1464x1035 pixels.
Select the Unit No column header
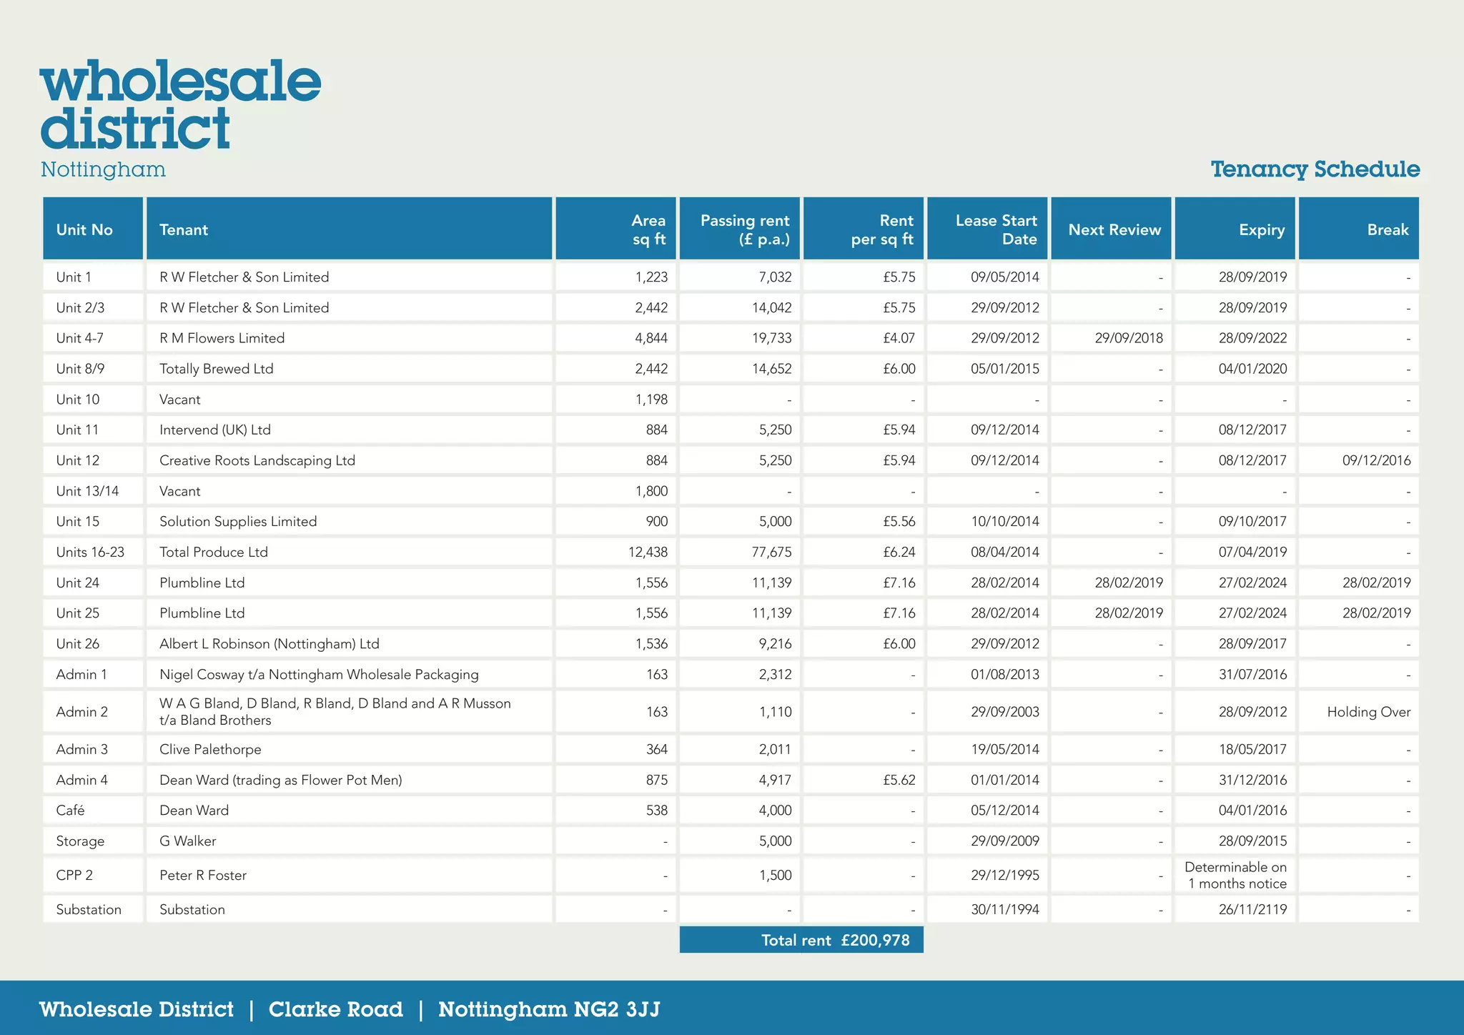tap(84, 229)
